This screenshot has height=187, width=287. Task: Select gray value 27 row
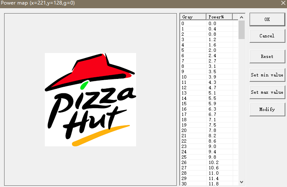[209, 168]
